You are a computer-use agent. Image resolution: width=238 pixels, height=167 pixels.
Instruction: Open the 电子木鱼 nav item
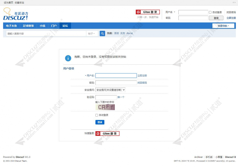(x=12, y=26)
